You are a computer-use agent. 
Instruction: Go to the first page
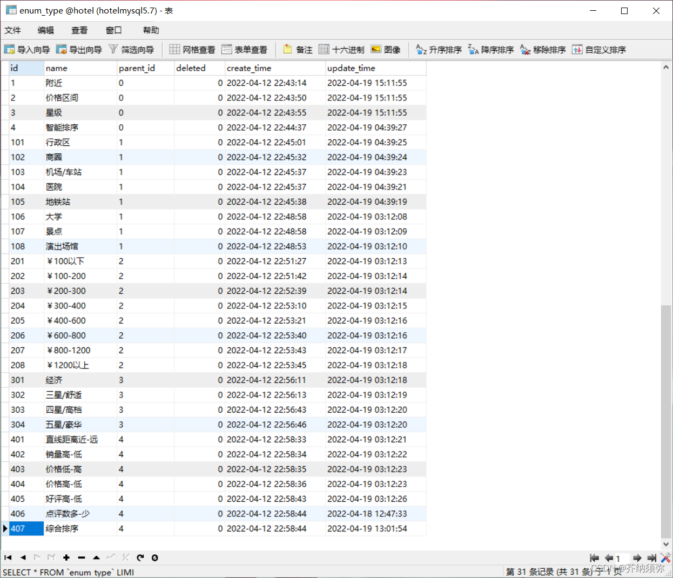click(594, 558)
